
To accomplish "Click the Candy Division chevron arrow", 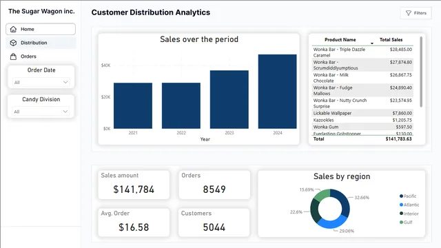I will pyautogui.click(x=65, y=112).
